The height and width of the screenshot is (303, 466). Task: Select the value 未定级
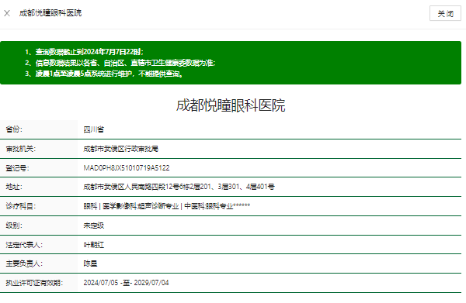(94, 226)
